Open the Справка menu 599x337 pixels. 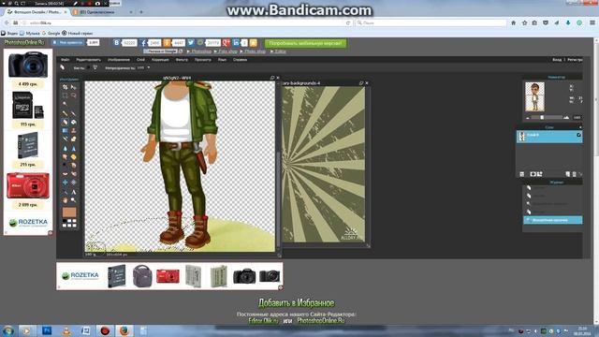240,60
